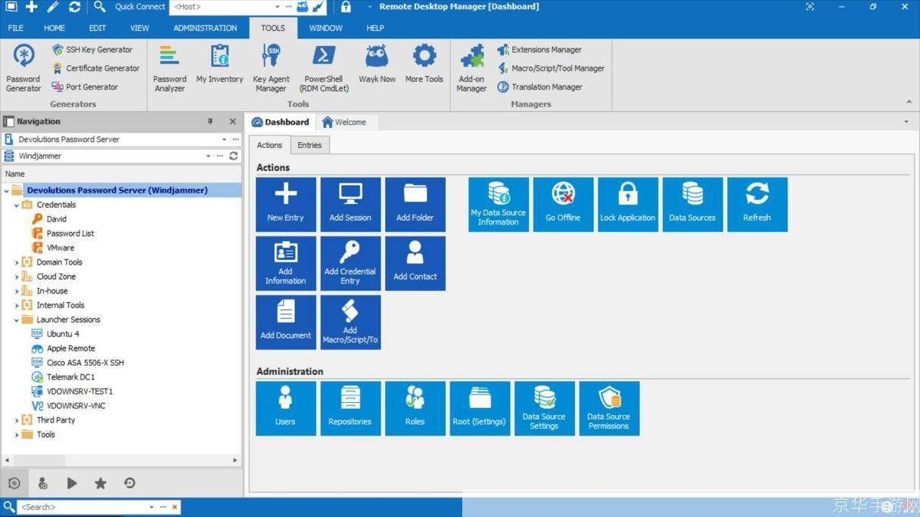This screenshot has width=920, height=517.
Task: Click the Add Folder tile
Action: (x=415, y=204)
